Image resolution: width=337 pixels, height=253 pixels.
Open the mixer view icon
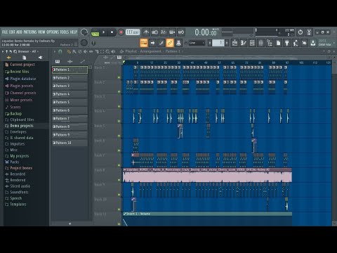(x=260, y=43)
